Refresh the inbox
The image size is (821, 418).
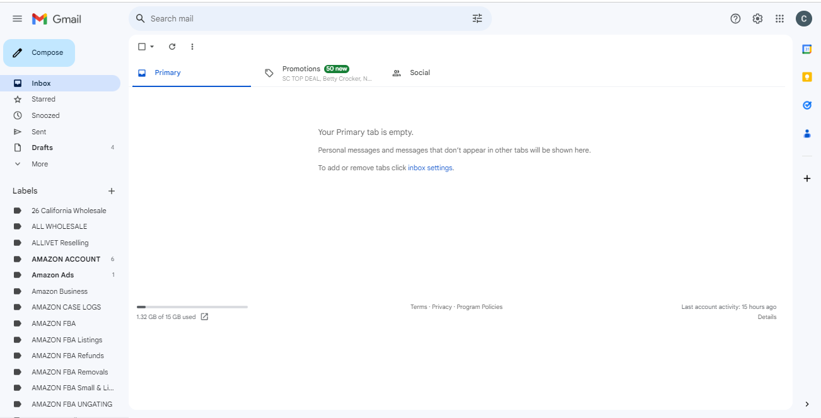click(x=172, y=47)
